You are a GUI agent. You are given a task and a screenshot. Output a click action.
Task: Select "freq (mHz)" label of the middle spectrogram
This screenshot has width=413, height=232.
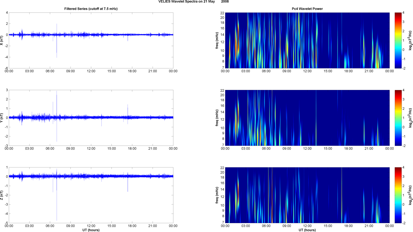pos(217,118)
